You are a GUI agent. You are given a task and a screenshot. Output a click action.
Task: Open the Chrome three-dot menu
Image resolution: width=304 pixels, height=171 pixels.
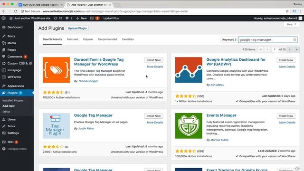point(300,11)
